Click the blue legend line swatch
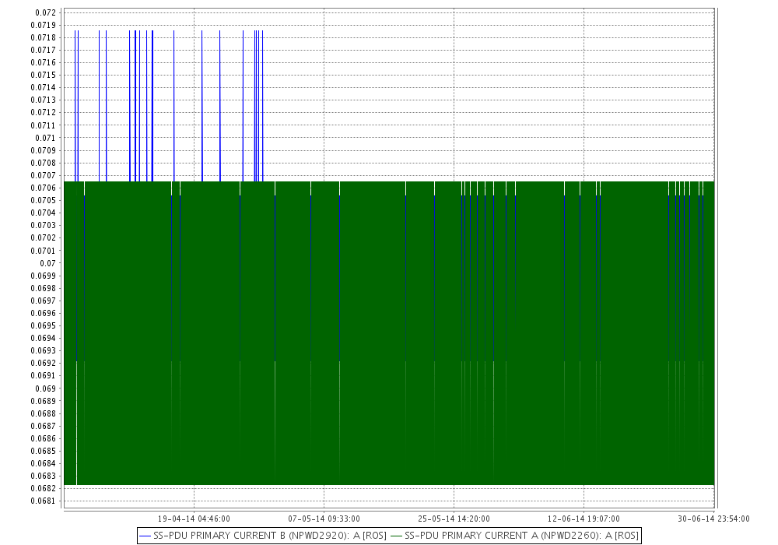 coord(145,536)
